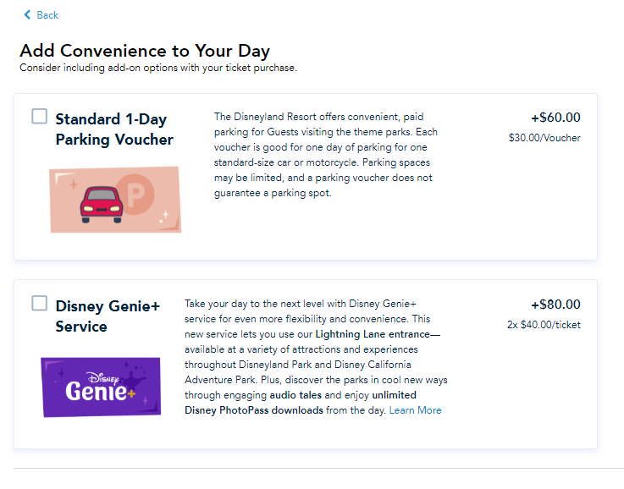Click the Disney PhotoPass downloads bold text
624x489 pixels.
254,410
